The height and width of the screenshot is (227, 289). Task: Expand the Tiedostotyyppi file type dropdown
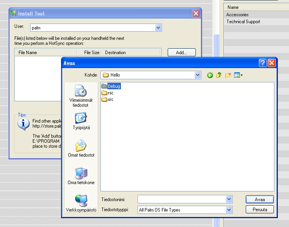click(229, 210)
